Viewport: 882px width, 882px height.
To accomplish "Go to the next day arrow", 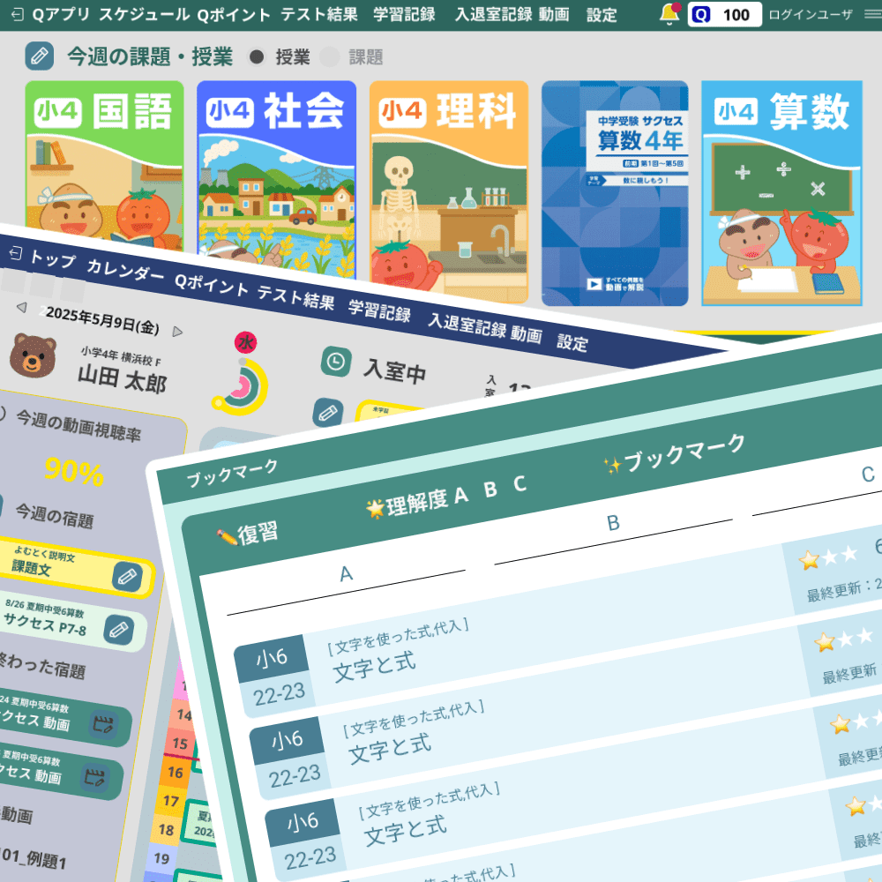I will [177, 332].
